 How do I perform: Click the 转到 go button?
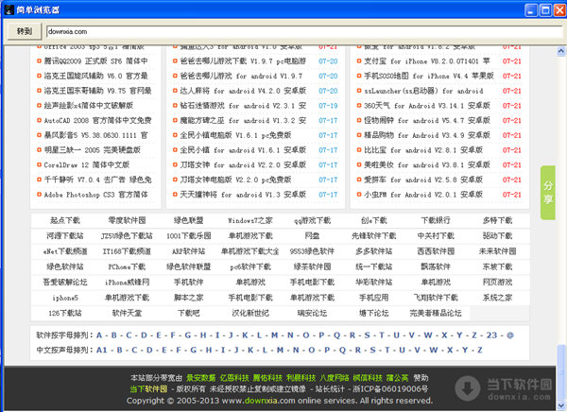click(25, 31)
